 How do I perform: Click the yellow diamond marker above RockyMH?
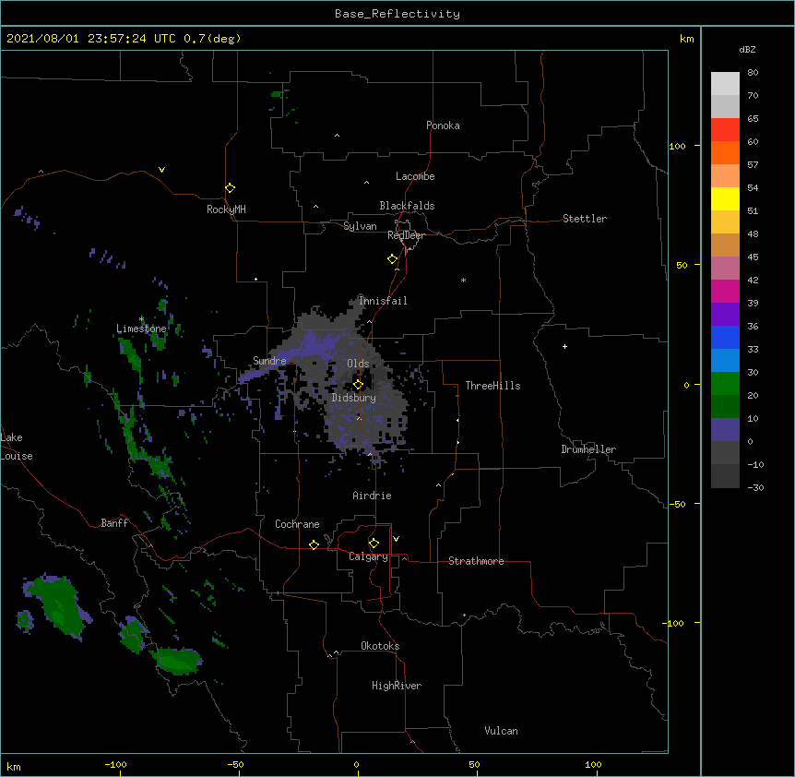click(x=231, y=188)
